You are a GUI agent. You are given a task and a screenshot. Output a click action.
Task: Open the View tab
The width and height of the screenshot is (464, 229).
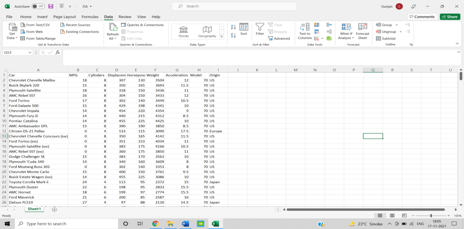tap(141, 17)
